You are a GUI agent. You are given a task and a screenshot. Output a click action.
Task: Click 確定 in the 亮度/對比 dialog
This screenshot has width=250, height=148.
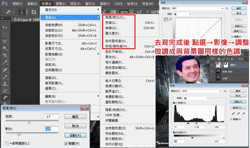click(x=75, y=117)
